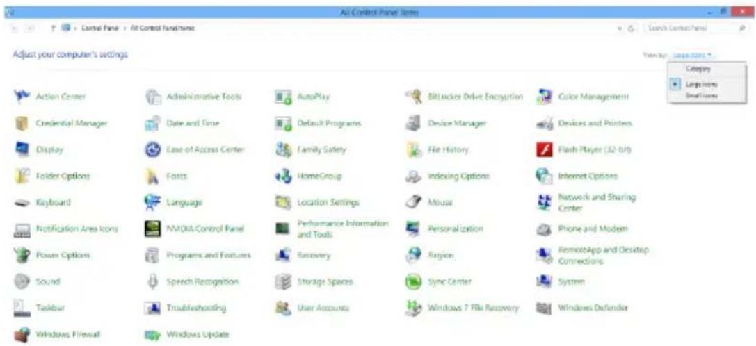
Task: Refresh the Control Panel view
Action: (631, 29)
